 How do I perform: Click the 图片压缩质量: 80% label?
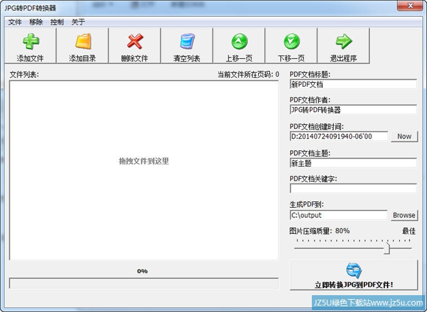point(320,231)
